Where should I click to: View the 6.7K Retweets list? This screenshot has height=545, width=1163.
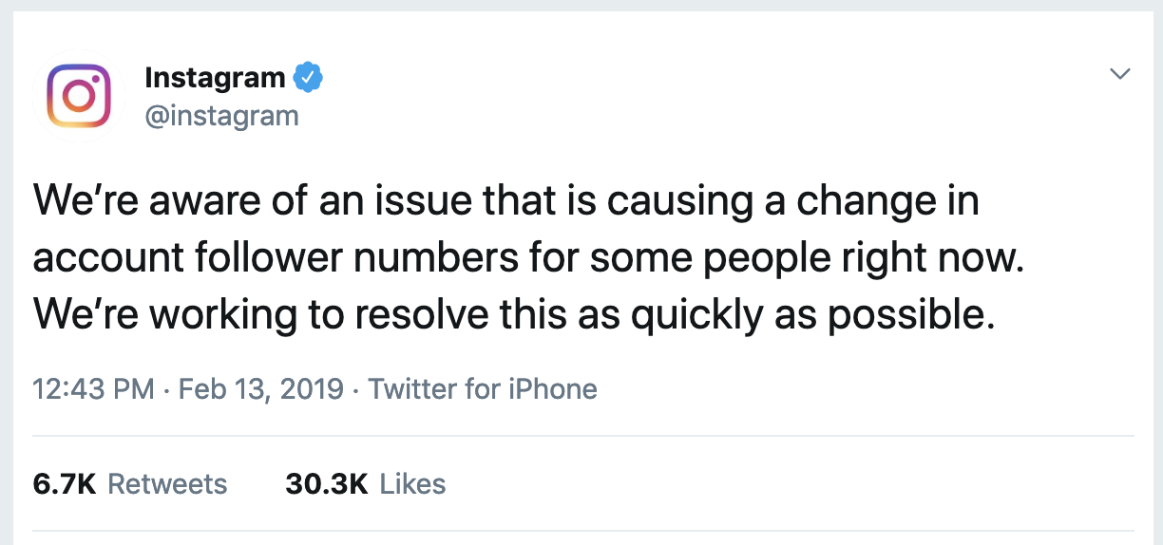pos(130,484)
